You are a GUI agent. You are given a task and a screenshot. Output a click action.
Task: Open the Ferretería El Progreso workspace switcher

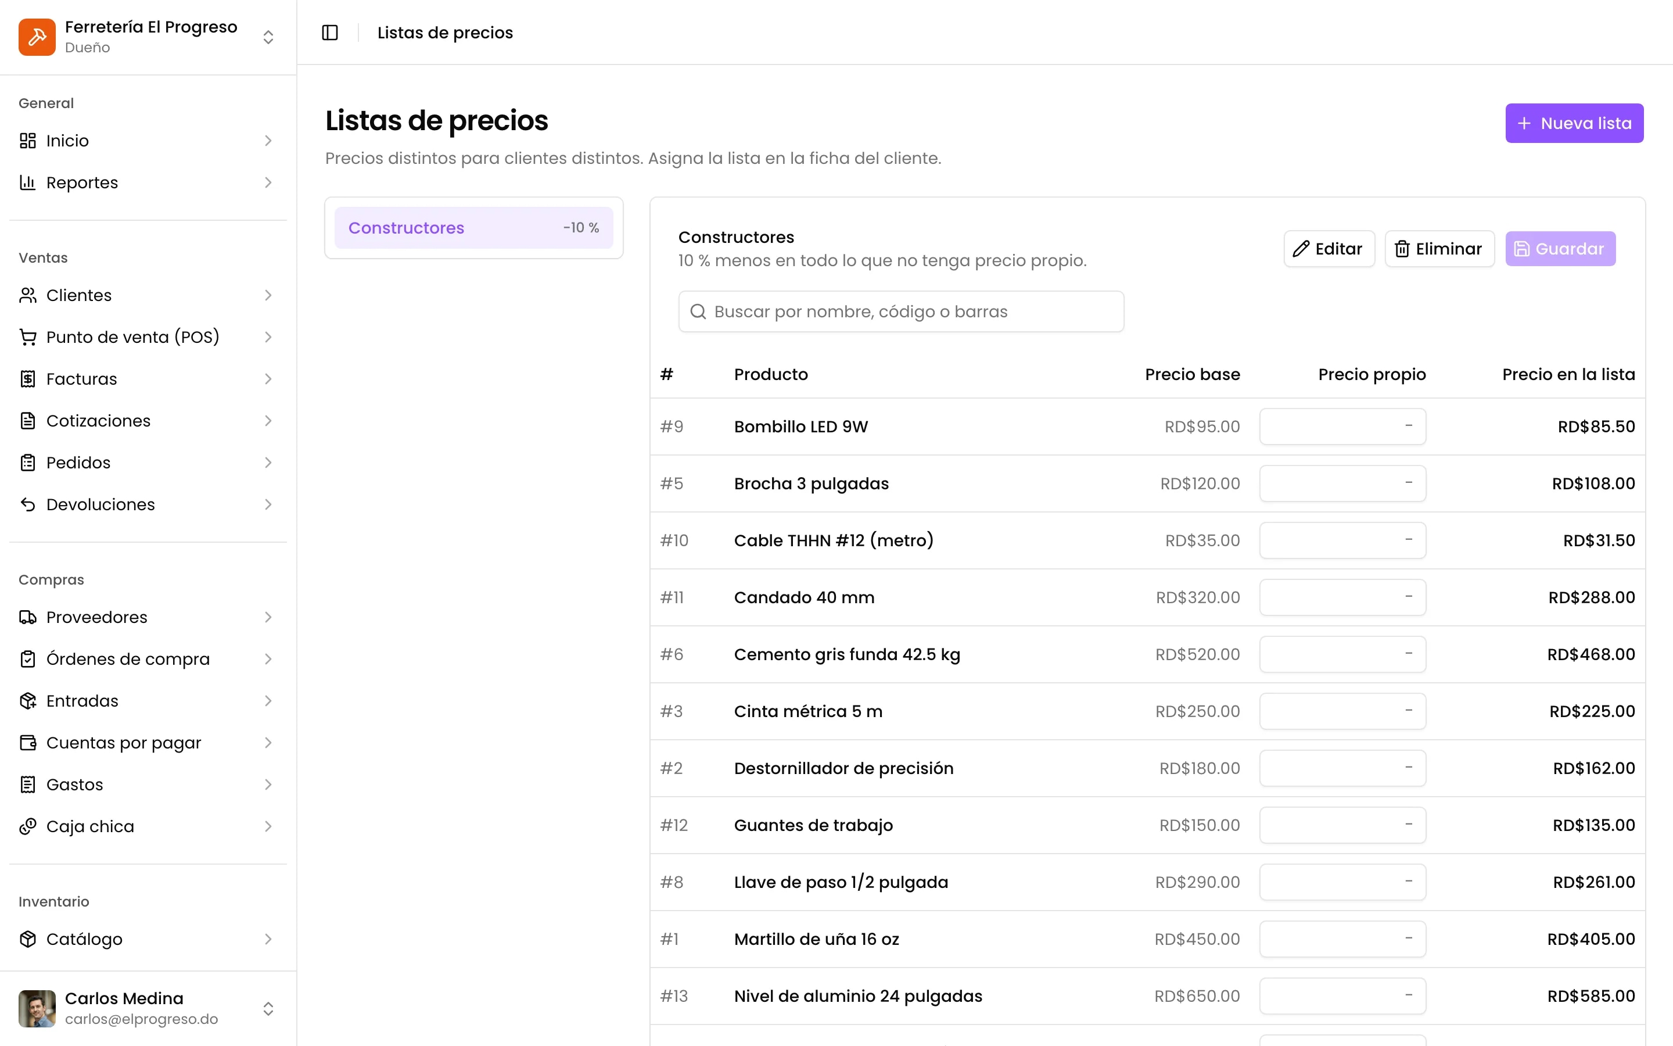(x=268, y=37)
